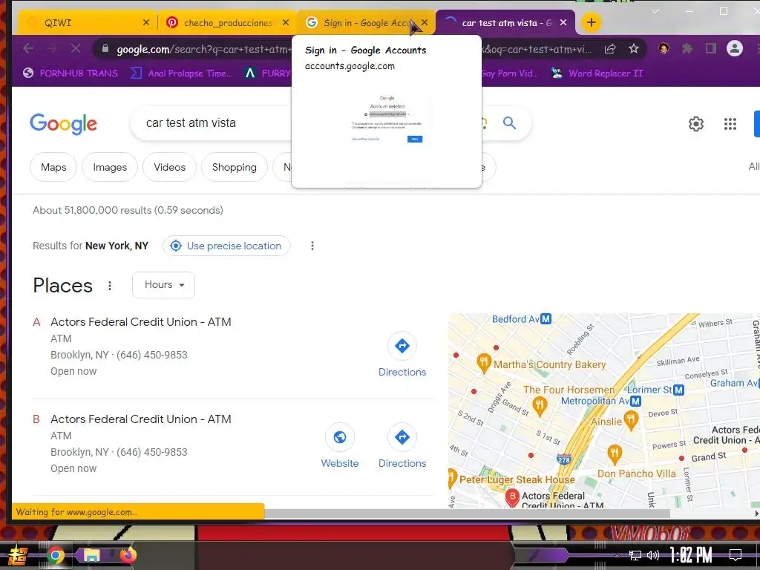Viewport: 760px width, 570px height.
Task: Open volume control in tray
Action: coord(653,555)
